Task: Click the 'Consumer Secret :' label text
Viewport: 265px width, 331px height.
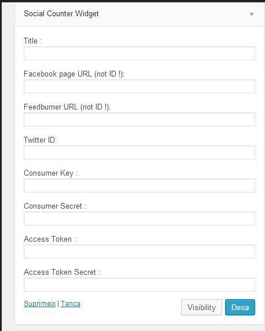Action: (55, 206)
